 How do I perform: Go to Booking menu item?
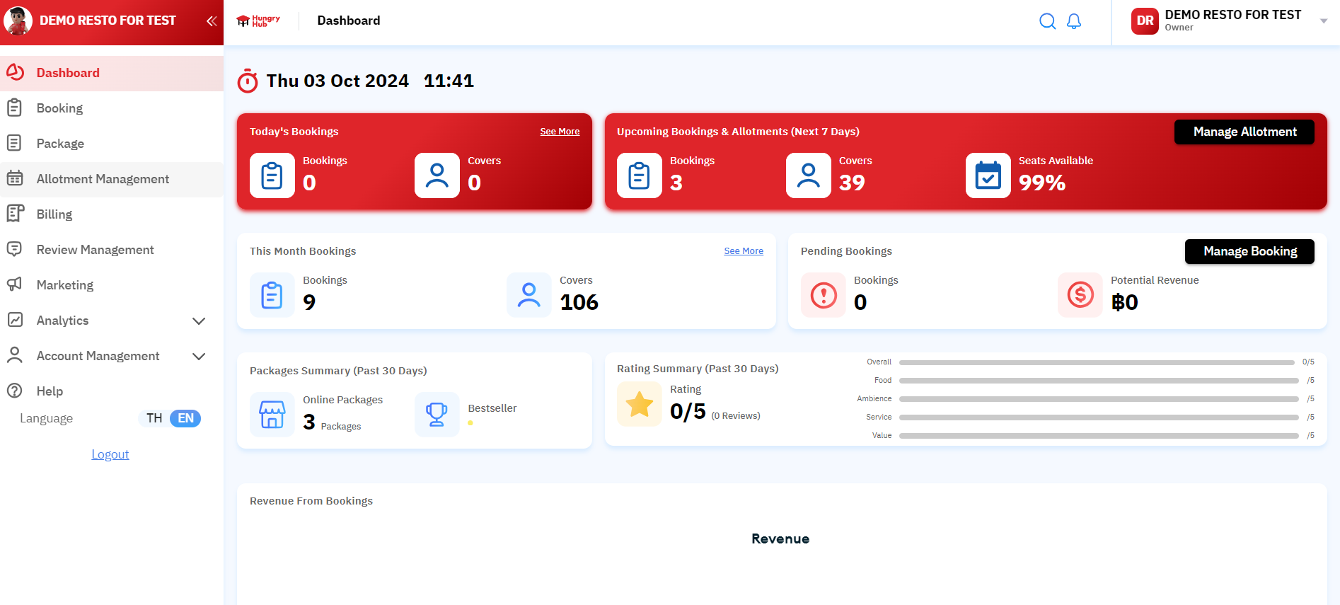112,108
